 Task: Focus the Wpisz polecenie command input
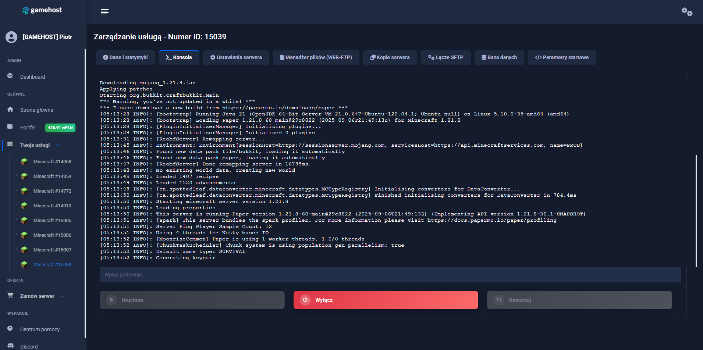click(390, 275)
